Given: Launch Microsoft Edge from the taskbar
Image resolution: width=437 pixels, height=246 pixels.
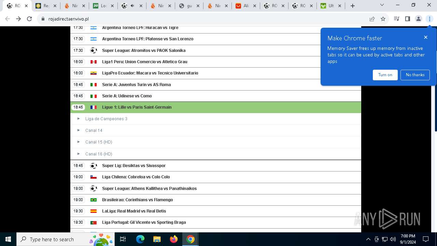Looking at the screenshot, I should pyautogui.click(x=140, y=239).
